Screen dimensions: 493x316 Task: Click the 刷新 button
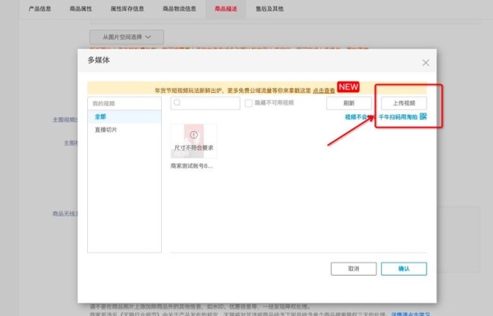pyautogui.click(x=349, y=103)
